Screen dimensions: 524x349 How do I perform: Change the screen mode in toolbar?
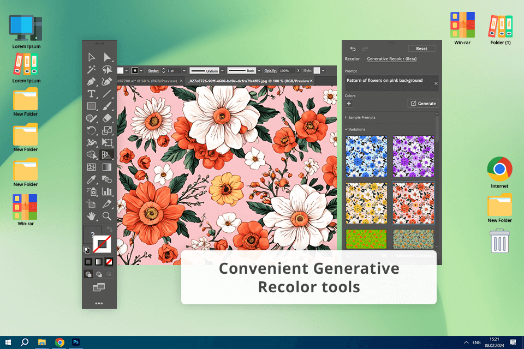point(99,287)
